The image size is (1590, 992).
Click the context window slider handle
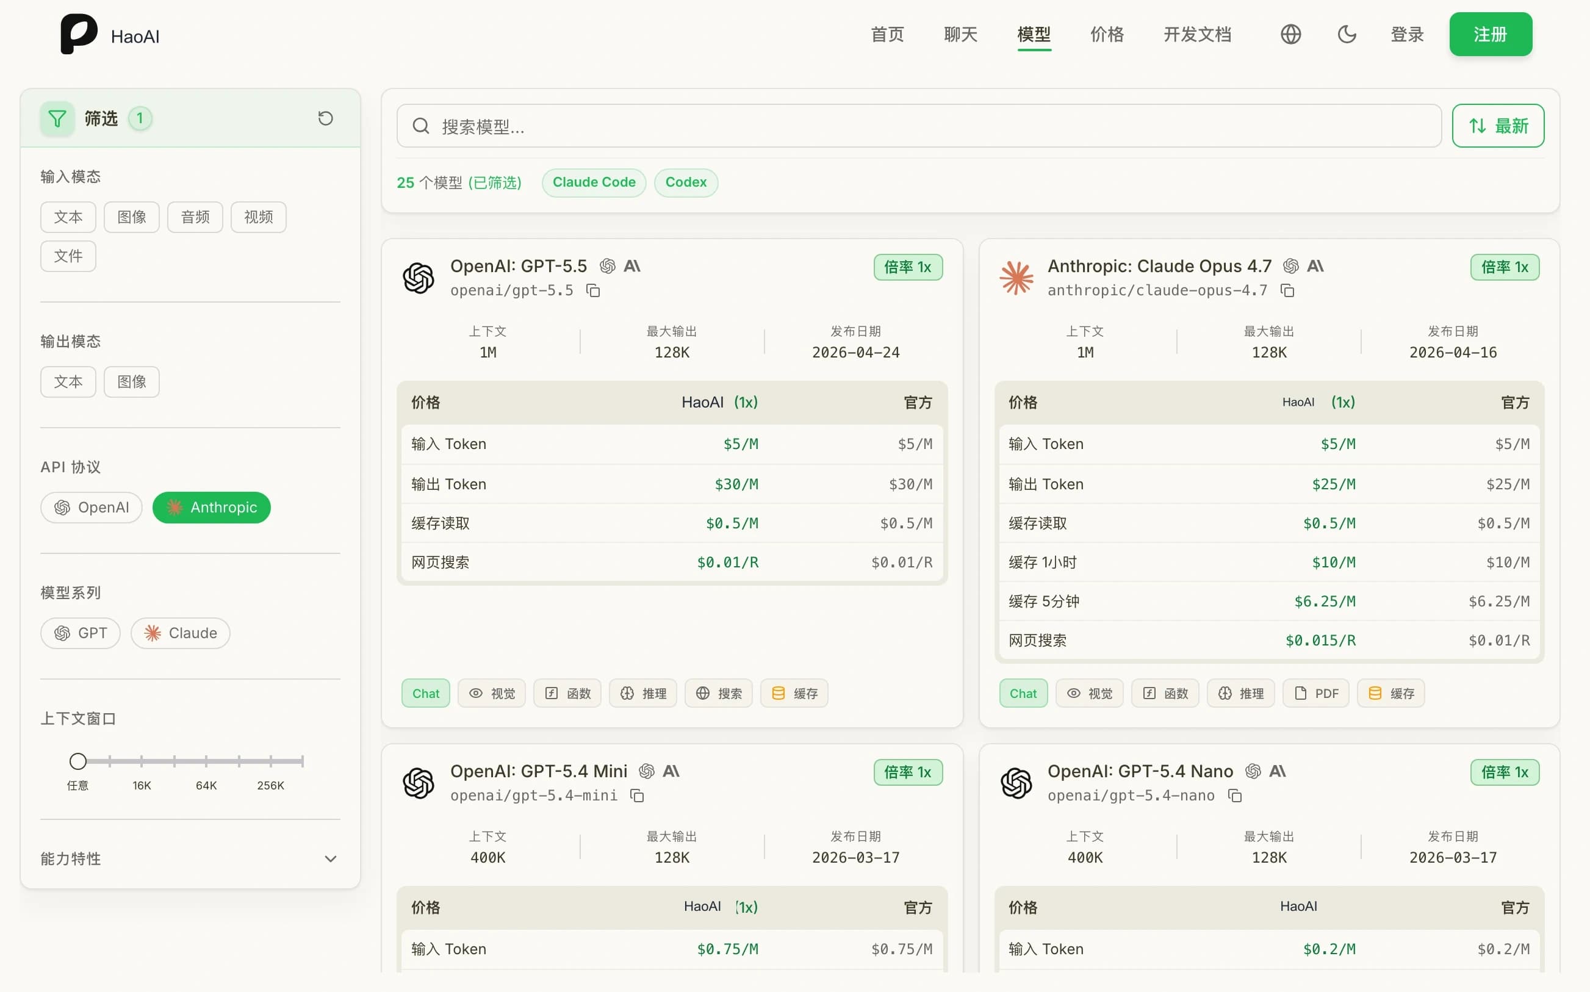point(78,762)
